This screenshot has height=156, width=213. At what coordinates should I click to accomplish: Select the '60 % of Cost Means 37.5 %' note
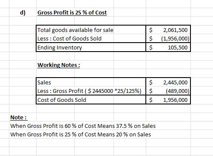coord(83,126)
